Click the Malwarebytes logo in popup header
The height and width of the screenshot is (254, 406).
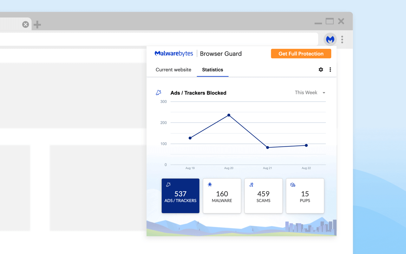click(x=174, y=54)
